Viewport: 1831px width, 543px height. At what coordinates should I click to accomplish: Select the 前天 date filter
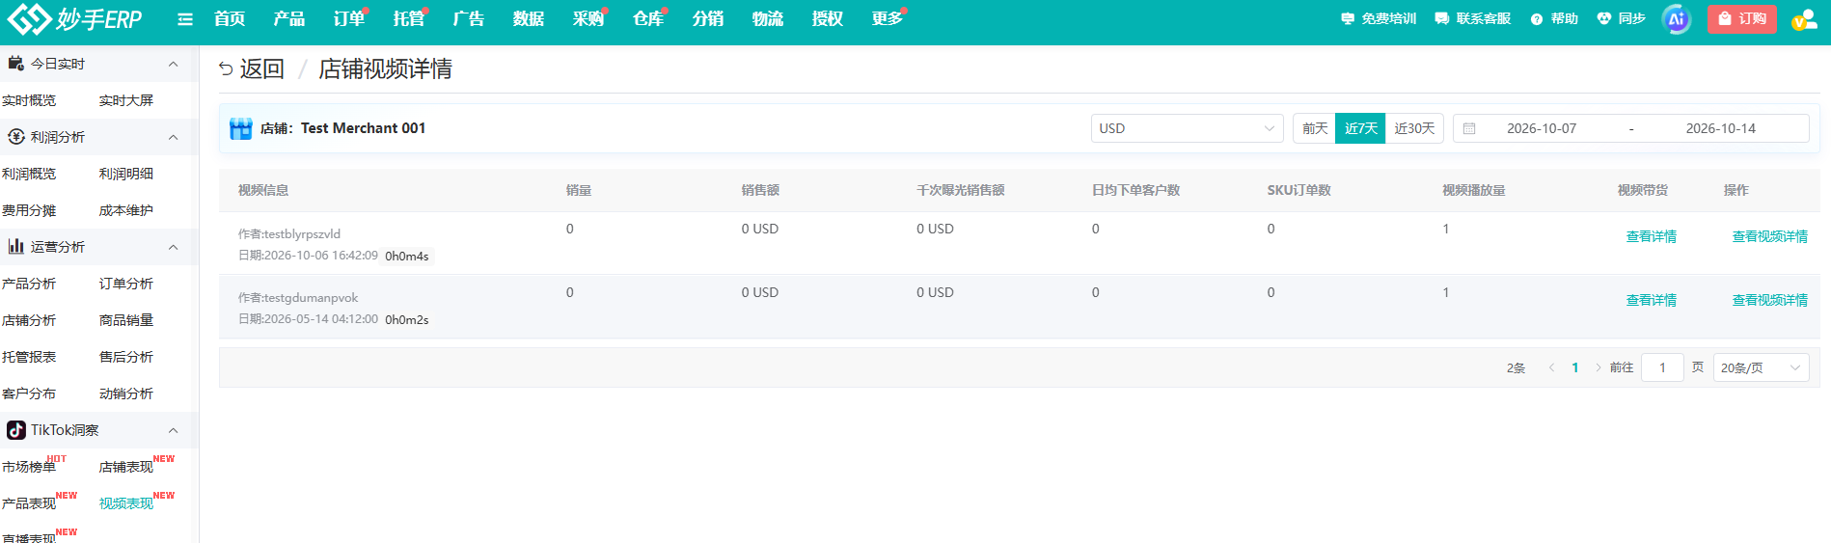(1314, 128)
